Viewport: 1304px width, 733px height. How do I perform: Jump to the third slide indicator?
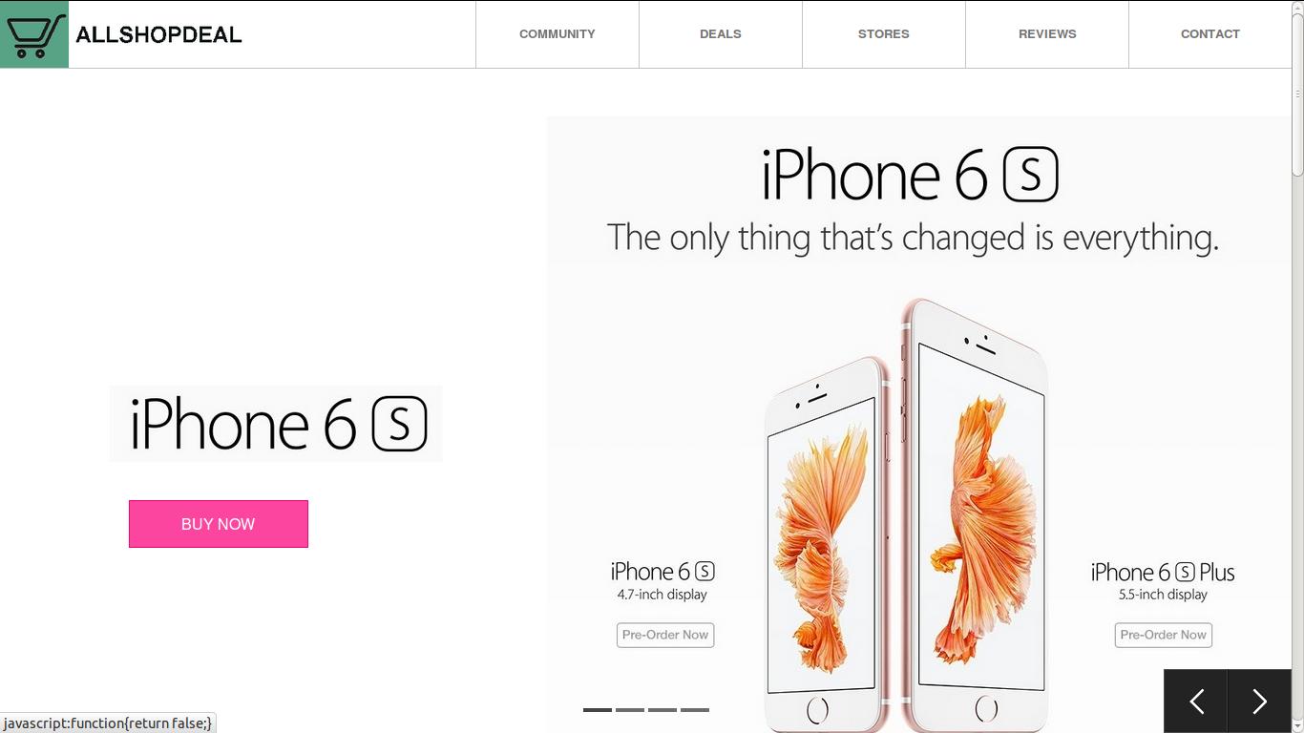[x=663, y=710]
